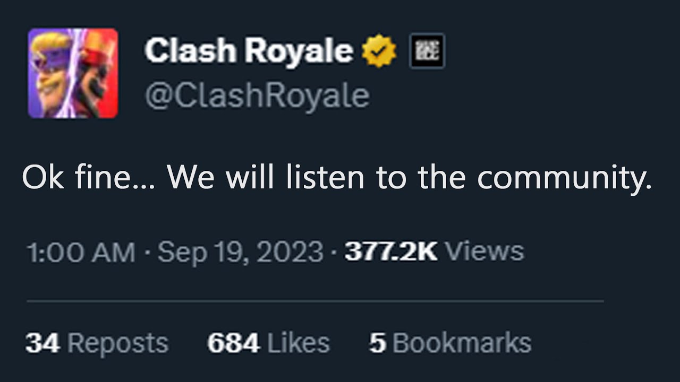Open the Clash Royale display name

pyautogui.click(x=249, y=51)
